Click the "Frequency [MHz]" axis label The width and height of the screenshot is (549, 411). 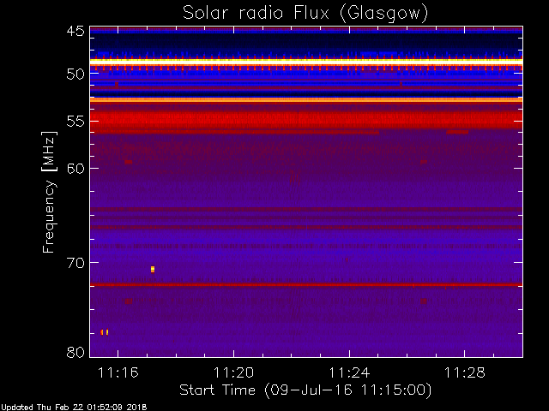(x=49, y=192)
